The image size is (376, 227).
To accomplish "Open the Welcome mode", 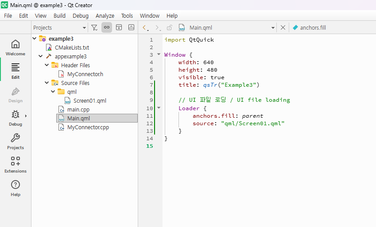I will 16,47.
